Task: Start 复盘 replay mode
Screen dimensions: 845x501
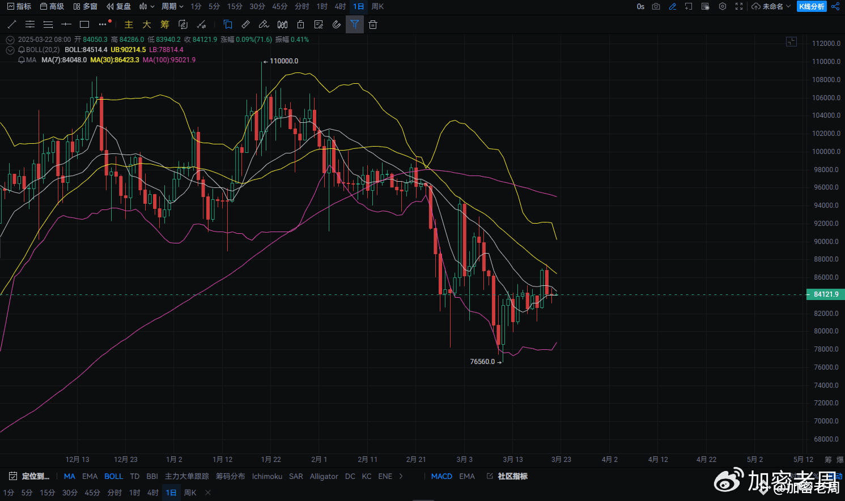Action: click(118, 6)
